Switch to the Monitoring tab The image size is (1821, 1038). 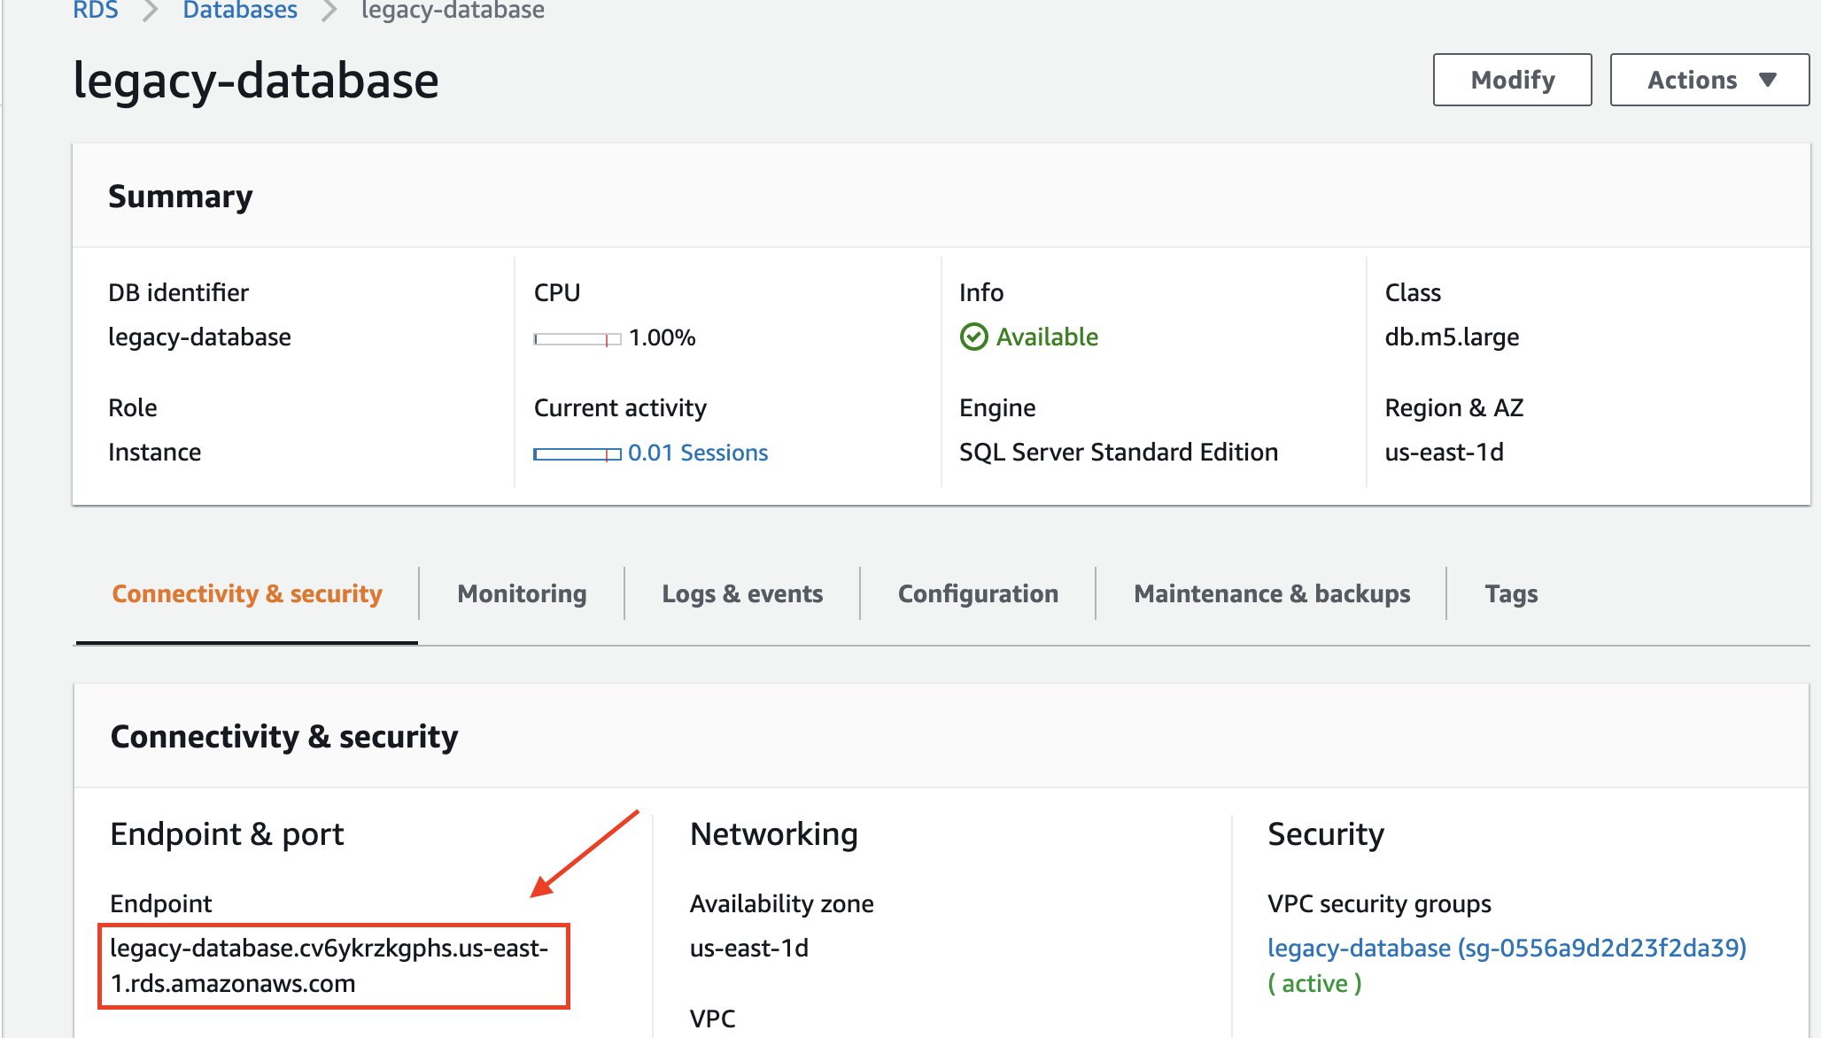point(522,593)
